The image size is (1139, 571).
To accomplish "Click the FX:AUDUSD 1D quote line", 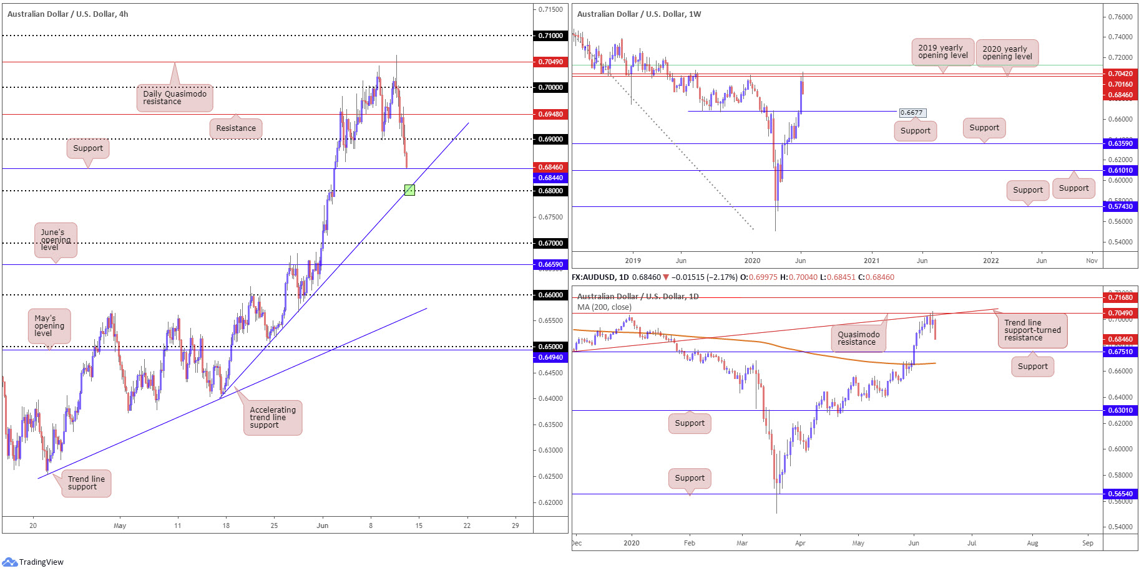I will pos(733,277).
